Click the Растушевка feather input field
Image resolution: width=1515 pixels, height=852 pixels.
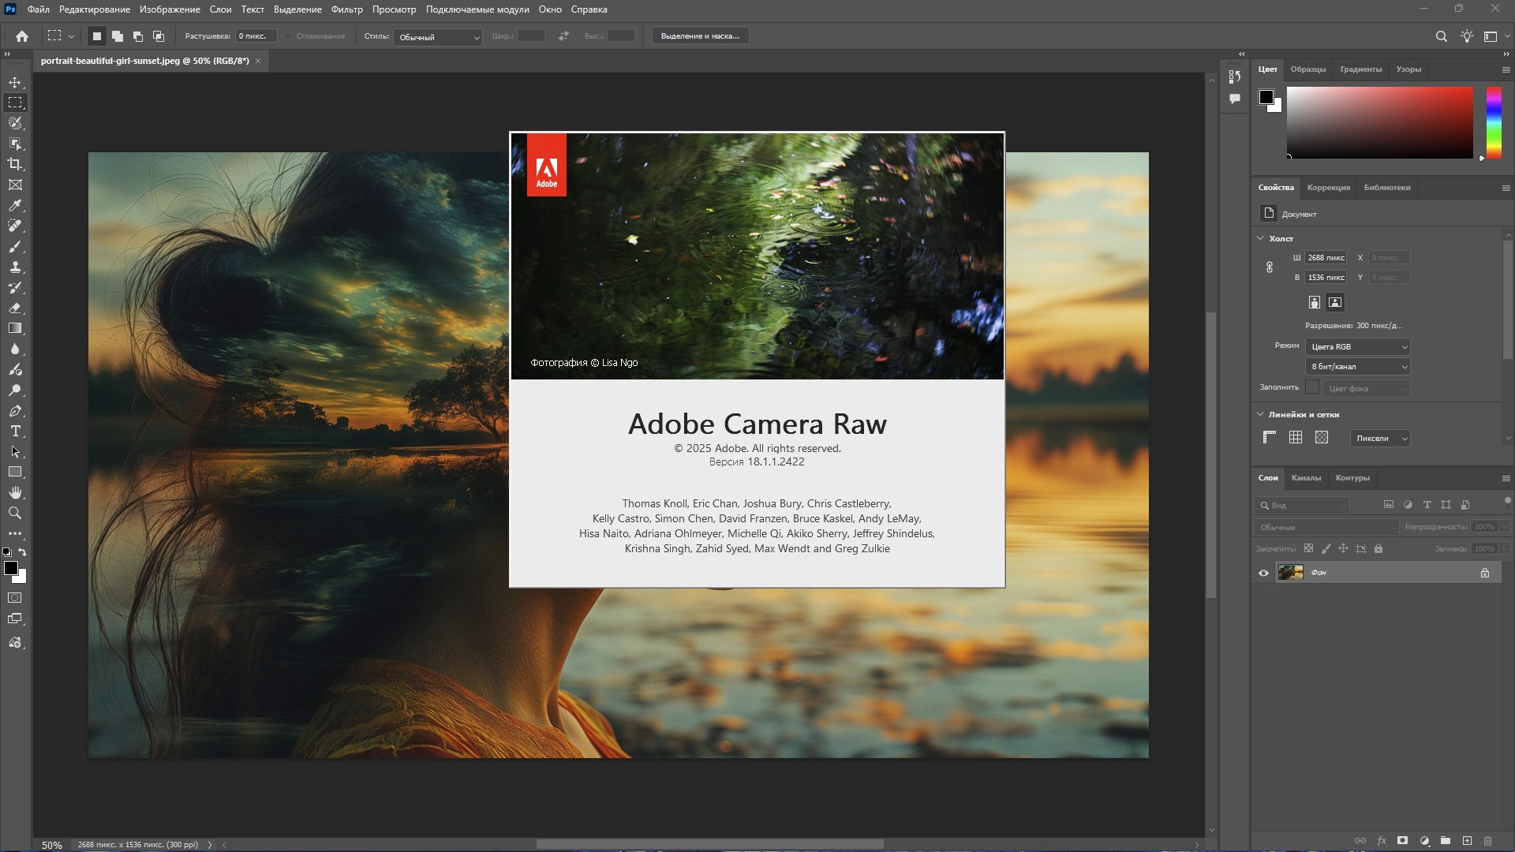[256, 36]
